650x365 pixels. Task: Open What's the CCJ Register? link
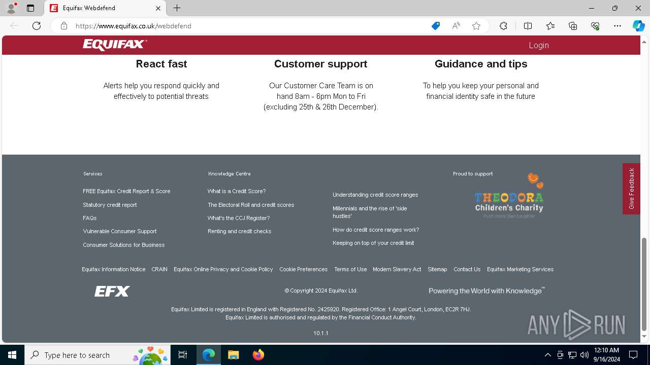[x=239, y=218]
